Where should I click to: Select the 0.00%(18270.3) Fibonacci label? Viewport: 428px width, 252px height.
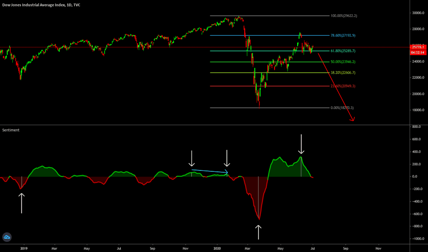point(342,108)
